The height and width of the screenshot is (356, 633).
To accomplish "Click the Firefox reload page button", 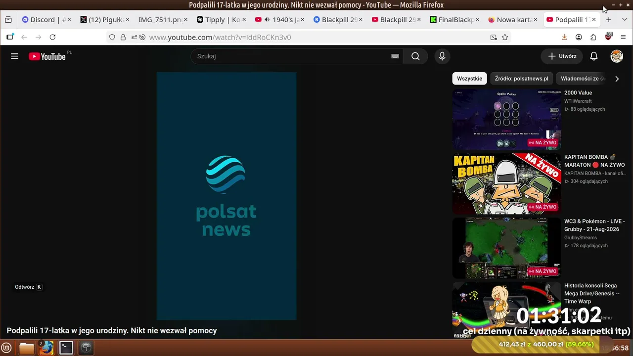I will [52, 37].
